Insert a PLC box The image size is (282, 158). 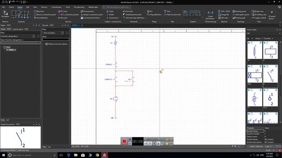pyautogui.click(x=63, y=11)
